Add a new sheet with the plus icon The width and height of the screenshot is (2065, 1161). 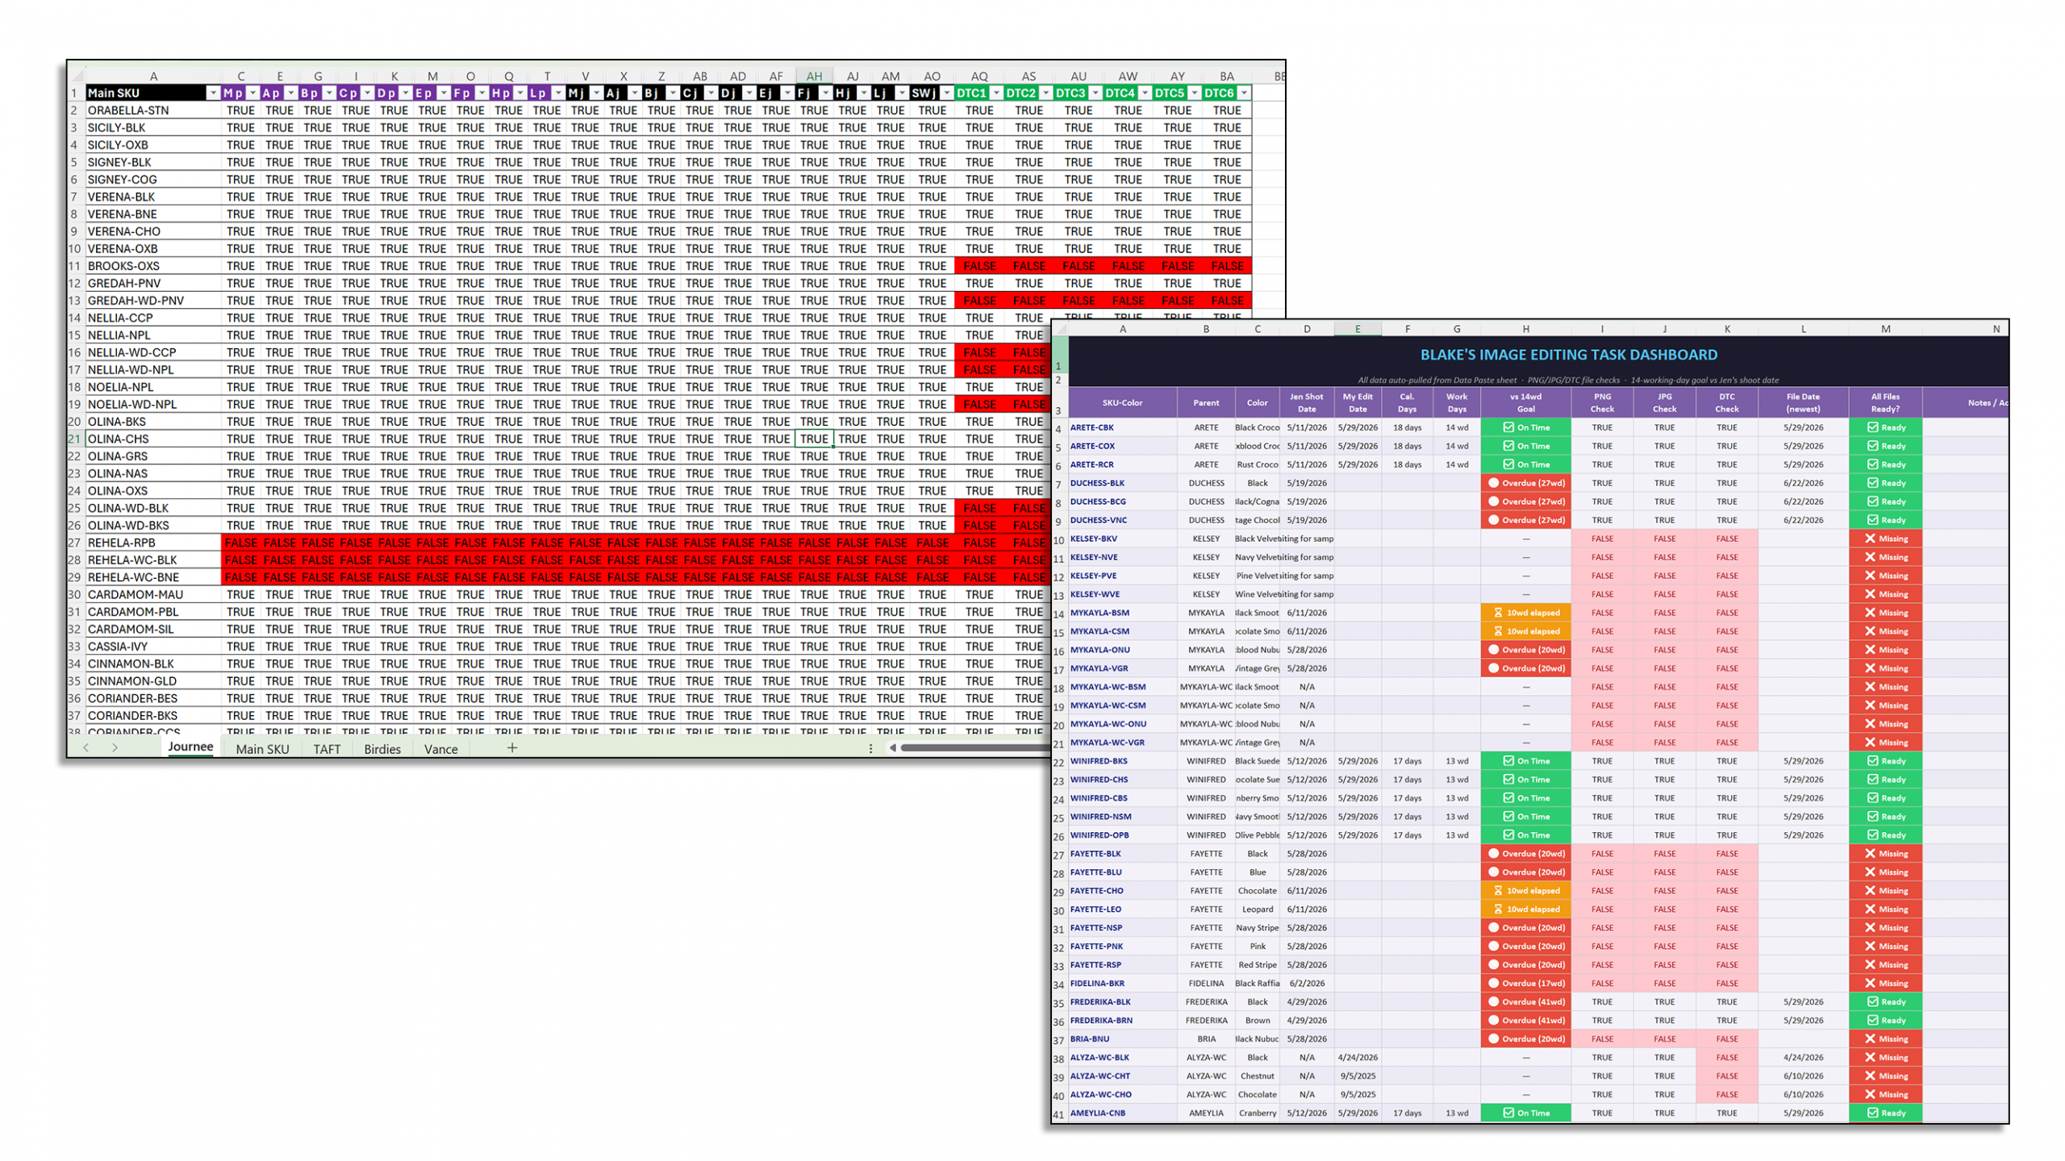coord(511,748)
